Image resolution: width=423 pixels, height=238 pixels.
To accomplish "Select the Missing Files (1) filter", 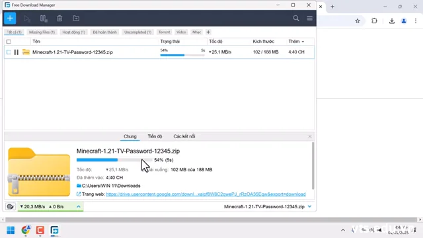I will [42, 32].
